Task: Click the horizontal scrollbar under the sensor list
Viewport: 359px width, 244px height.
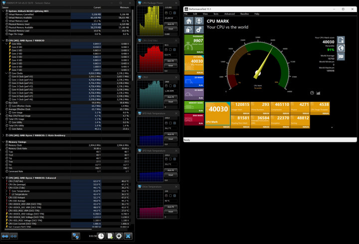Action: tap(48, 229)
